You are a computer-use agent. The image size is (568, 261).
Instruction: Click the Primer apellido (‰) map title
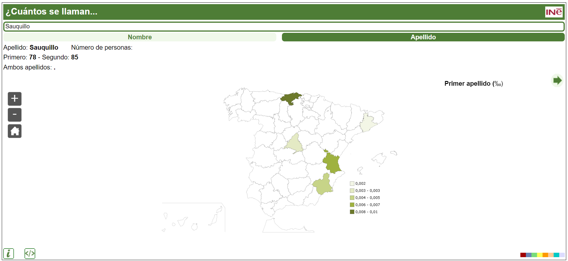pyautogui.click(x=474, y=84)
